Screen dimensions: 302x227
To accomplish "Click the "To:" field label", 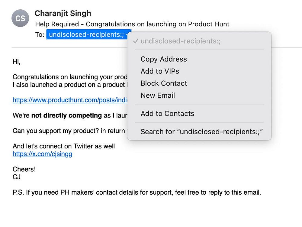I will [40, 35].
